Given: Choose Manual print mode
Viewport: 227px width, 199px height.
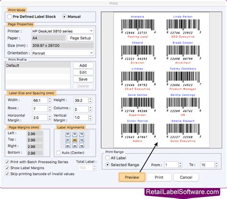Looking at the screenshot, I should (x=64, y=17).
